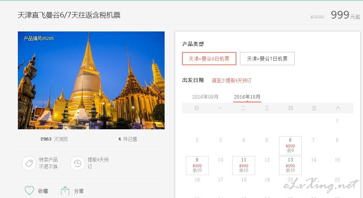Click unavailable date 10 in calendar
This screenshot has width=363, height=198.
click(221, 160)
